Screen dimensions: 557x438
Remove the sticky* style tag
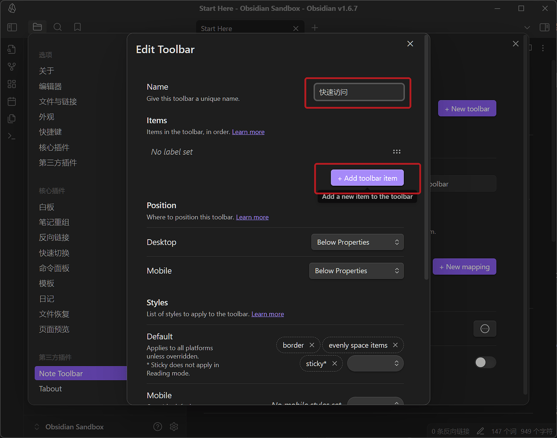[x=335, y=364]
